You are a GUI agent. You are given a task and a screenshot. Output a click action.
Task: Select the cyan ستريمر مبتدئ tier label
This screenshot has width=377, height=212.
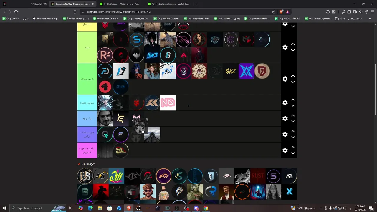(x=87, y=103)
